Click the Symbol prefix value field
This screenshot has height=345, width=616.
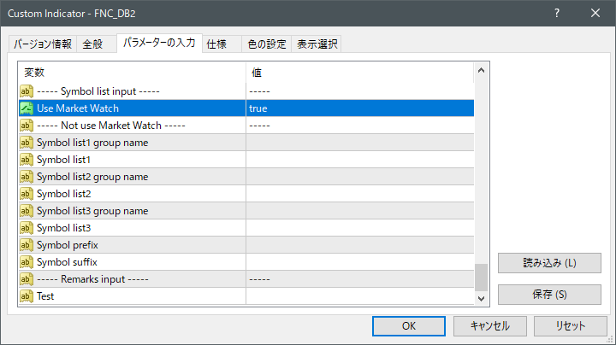pos(358,245)
